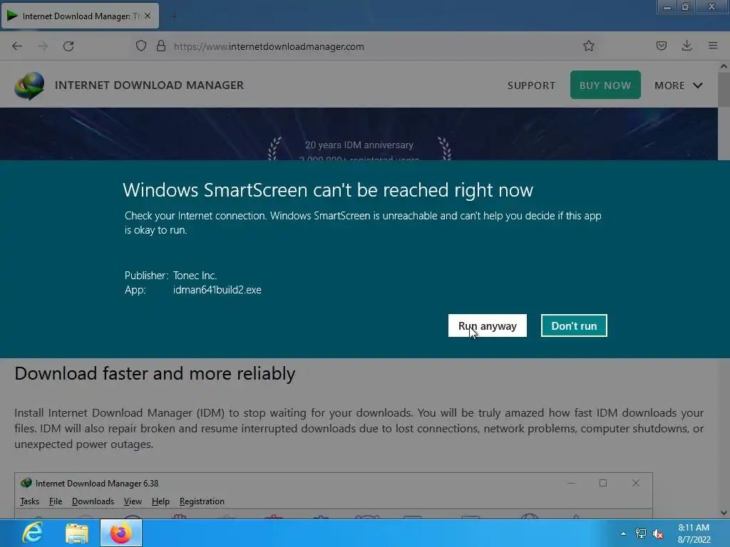The height and width of the screenshot is (547, 730).
Task: Click the BUY NOW button
Action: [x=605, y=85]
